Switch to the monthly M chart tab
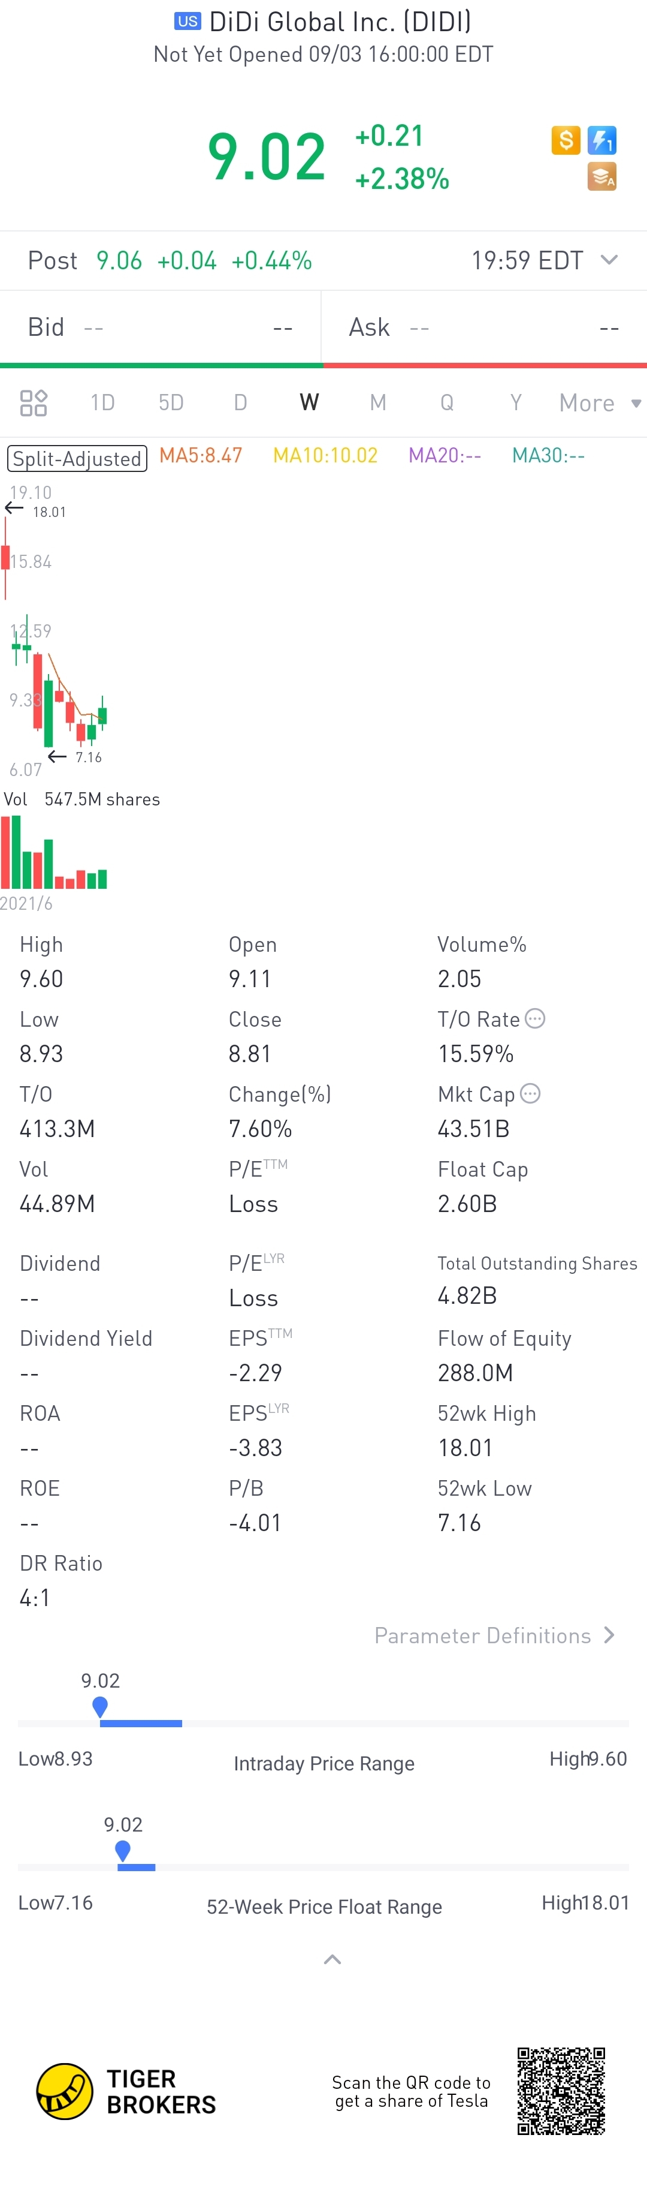Image resolution: width=647 pixels, height=2195 pixels. tap(378, 402)
